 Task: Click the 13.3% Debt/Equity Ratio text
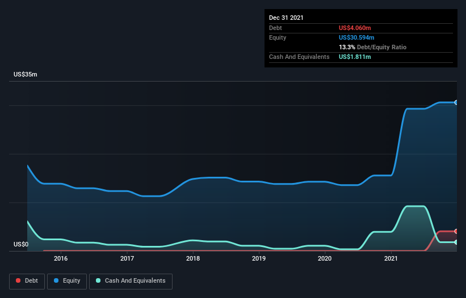coord(373,47)
